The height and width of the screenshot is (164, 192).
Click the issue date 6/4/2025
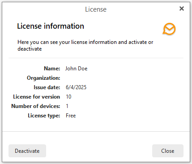pyautogui.click(x=76, y=87)
